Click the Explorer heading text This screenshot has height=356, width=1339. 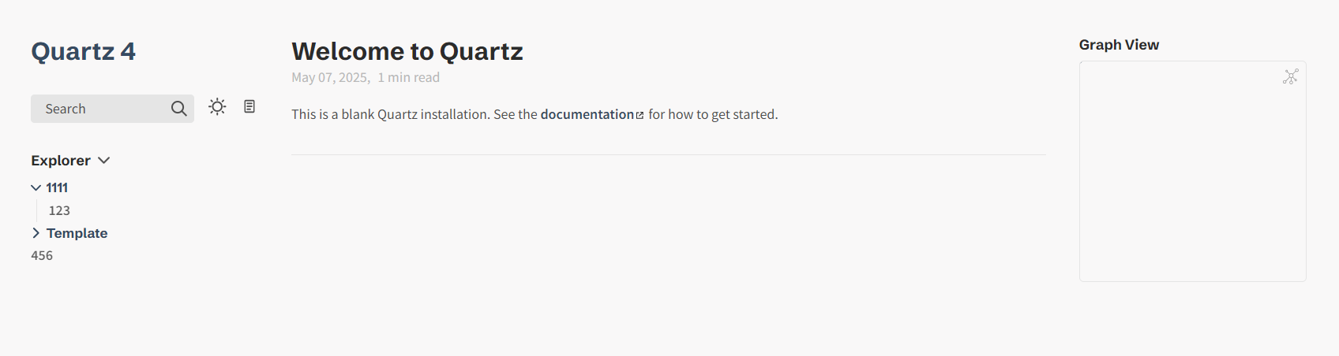[61, 161]
